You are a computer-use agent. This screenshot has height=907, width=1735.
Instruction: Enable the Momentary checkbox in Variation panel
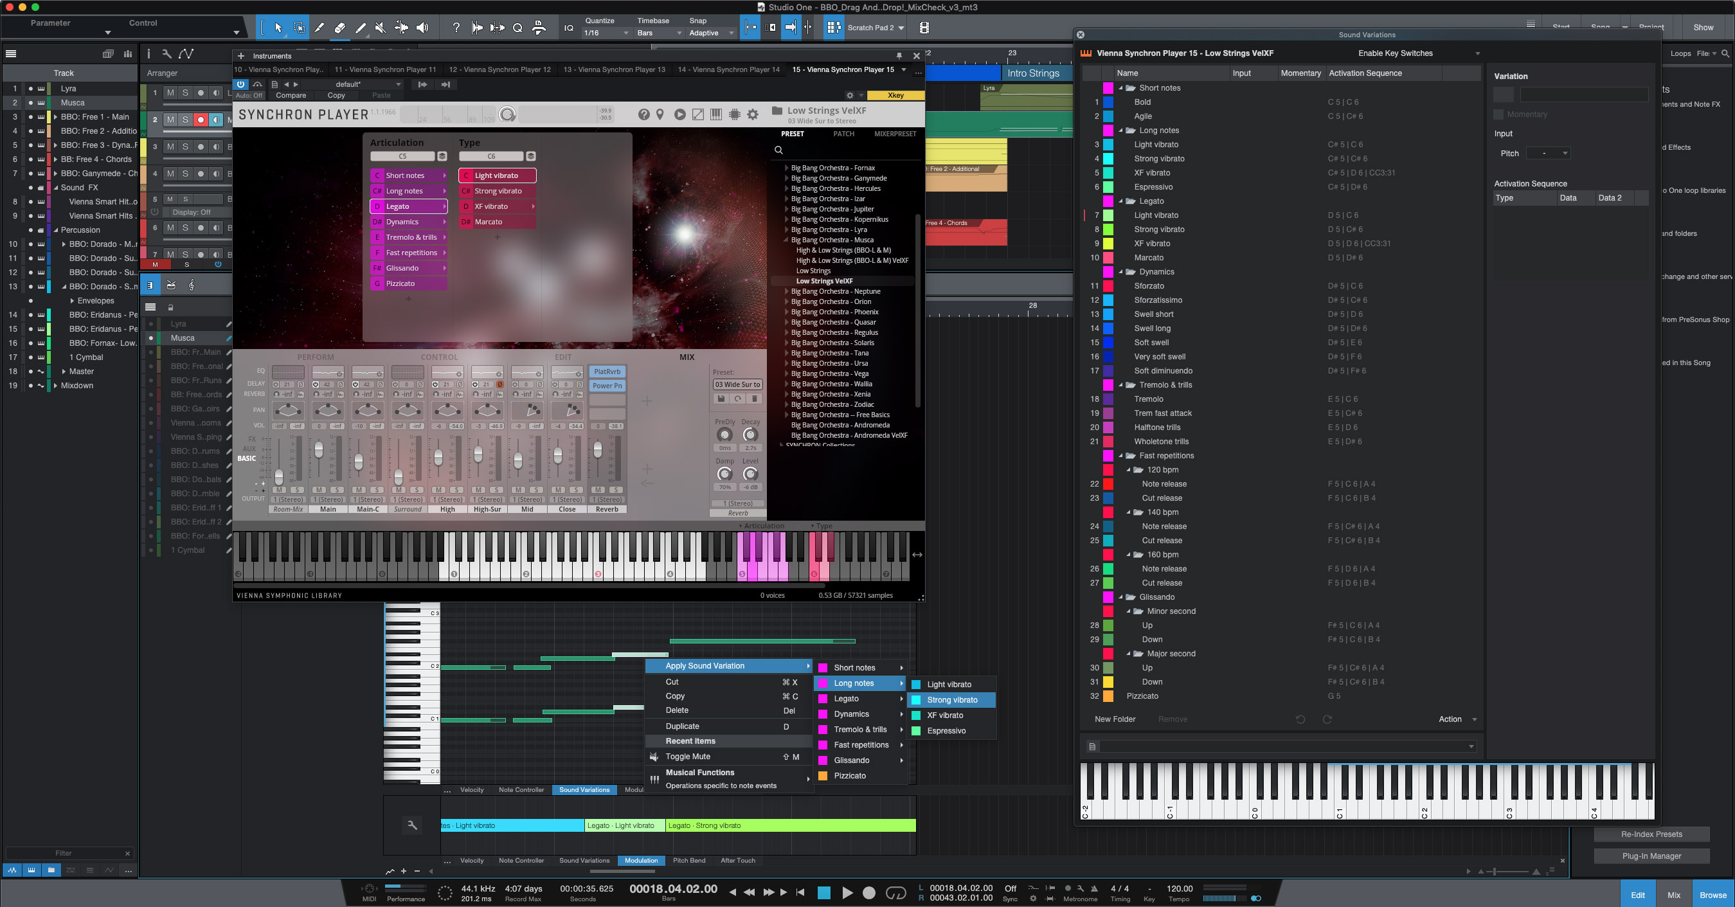click(1498, 114)
